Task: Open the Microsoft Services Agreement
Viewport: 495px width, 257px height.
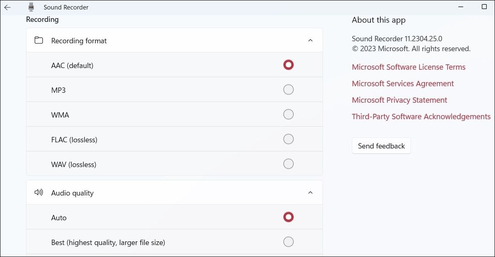Action: click(x=403, y=83)
